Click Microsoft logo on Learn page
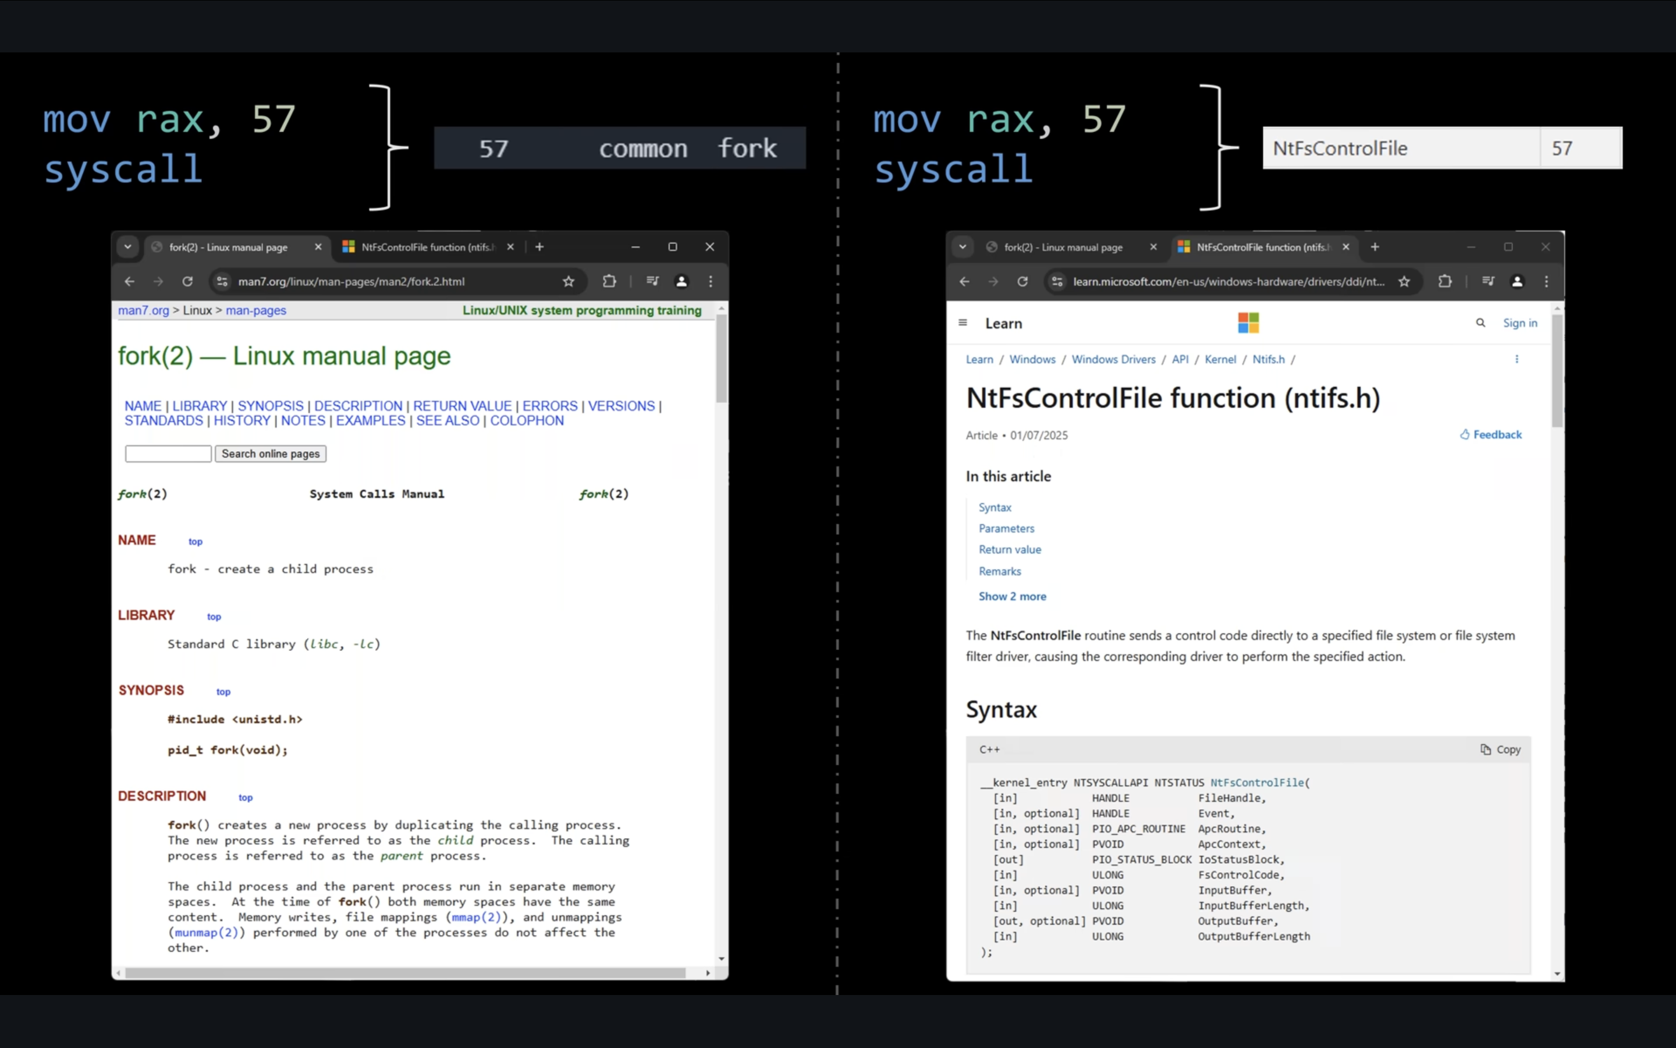The height and width of the screenshot is (1048, 1676). click(1249, 323)
